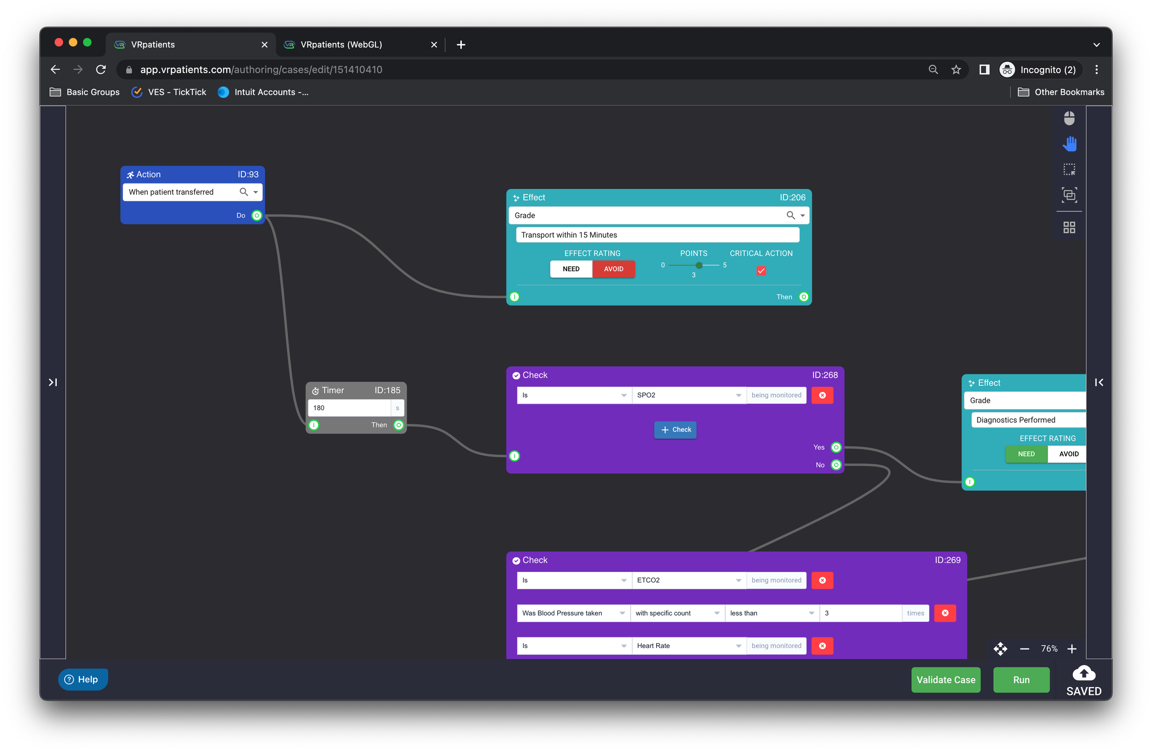Select AVOID rating on Diagnostics Performed effect
Image resolution: width=1152 pixels, height=753 pixels.
point(1068,454)
